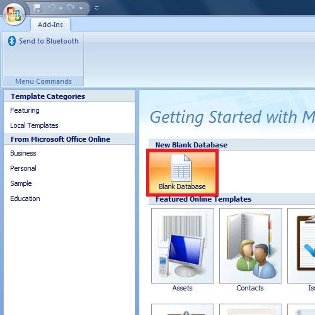The image size is (315, 315).
Task: Click the Bluetooth icon in the ribbon
Action: click(12, 41)
